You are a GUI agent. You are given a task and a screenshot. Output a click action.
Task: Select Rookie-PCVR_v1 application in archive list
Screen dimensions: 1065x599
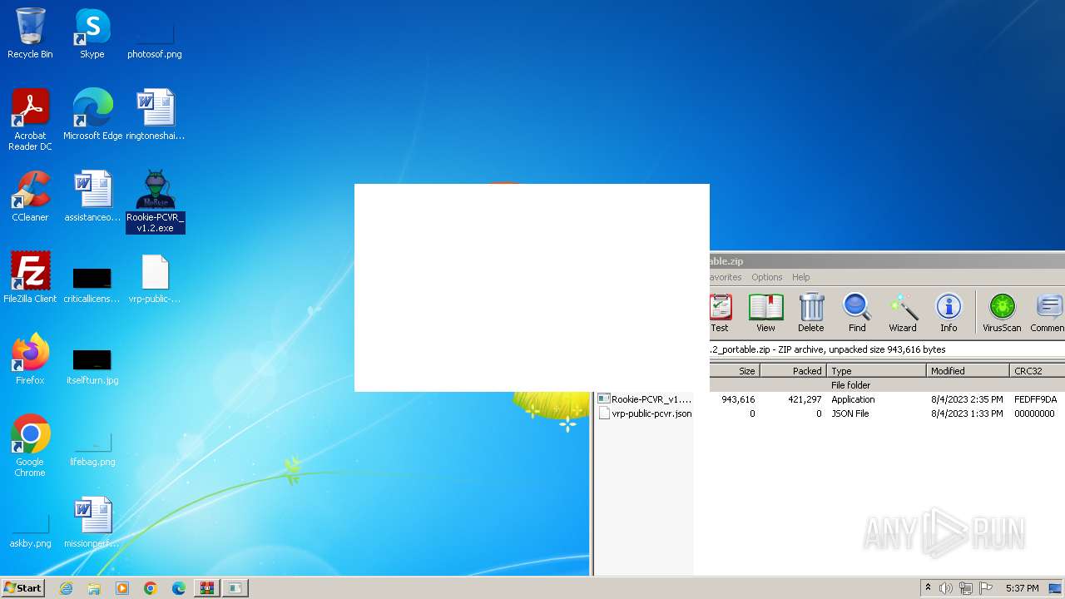coord(645,399)
